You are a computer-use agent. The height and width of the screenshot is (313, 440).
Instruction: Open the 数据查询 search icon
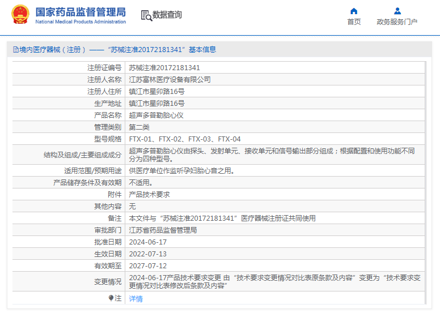[x=146, y=15]
